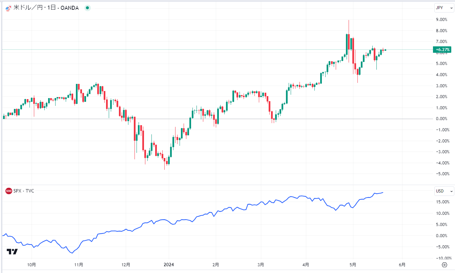Click the 12月 time axis label
Image resolution: width=455 pixels, height=273 pixels.
coord(126,265)
